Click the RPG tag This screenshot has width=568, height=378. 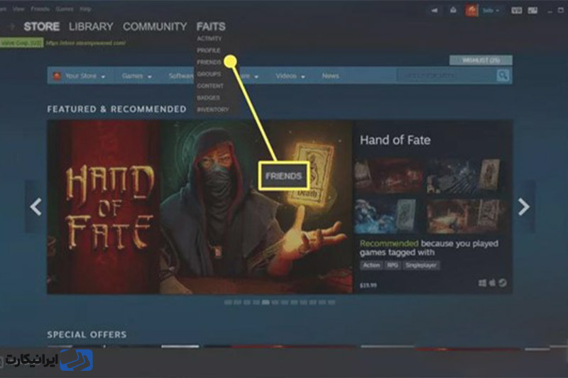pyautogui.click(x=393, y=265)
